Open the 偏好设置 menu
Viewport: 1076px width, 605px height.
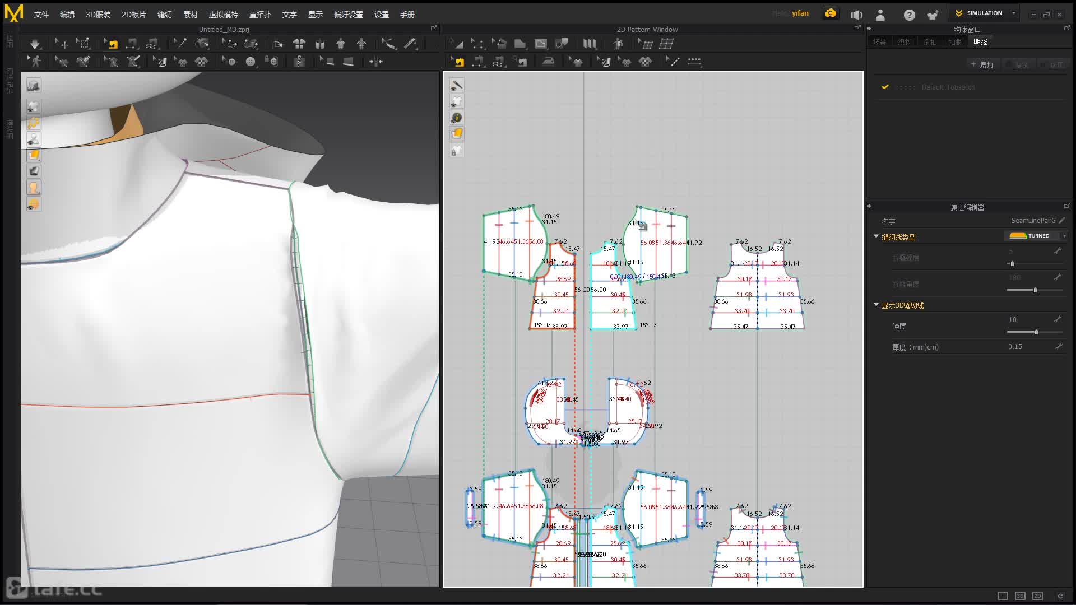(x=348, y=15)
